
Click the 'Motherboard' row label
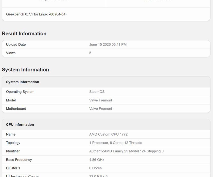[x=16, y=109]
